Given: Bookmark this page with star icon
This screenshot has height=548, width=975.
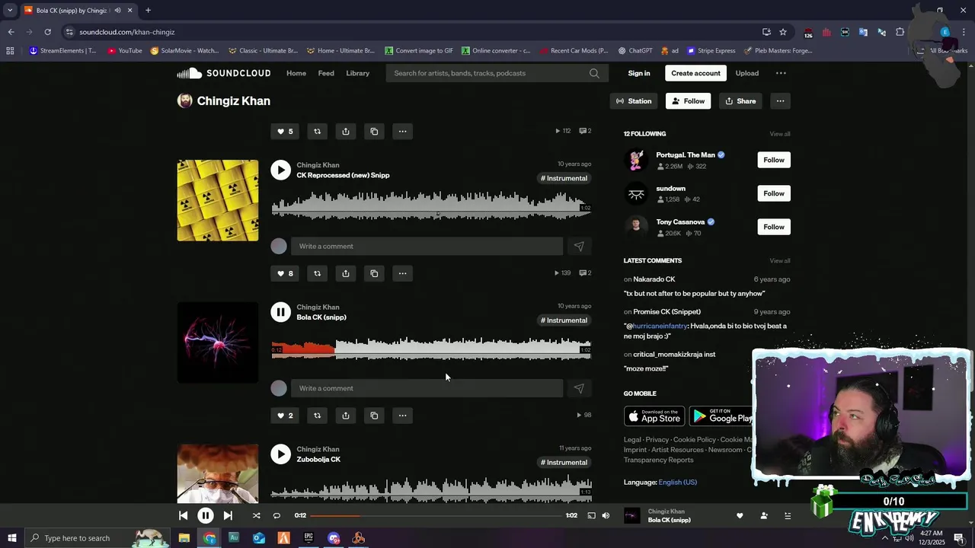Looking at the screenshot, I should pos(783,32).
